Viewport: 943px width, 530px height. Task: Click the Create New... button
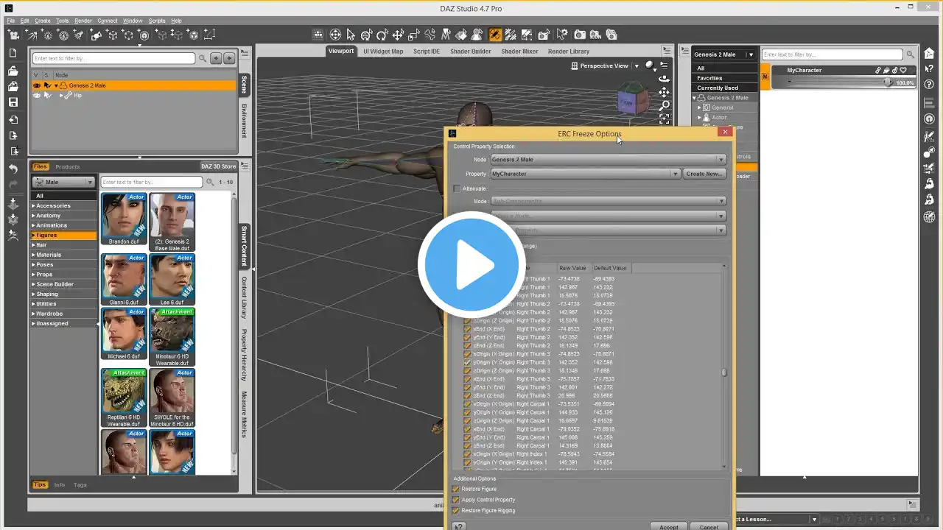704,174
